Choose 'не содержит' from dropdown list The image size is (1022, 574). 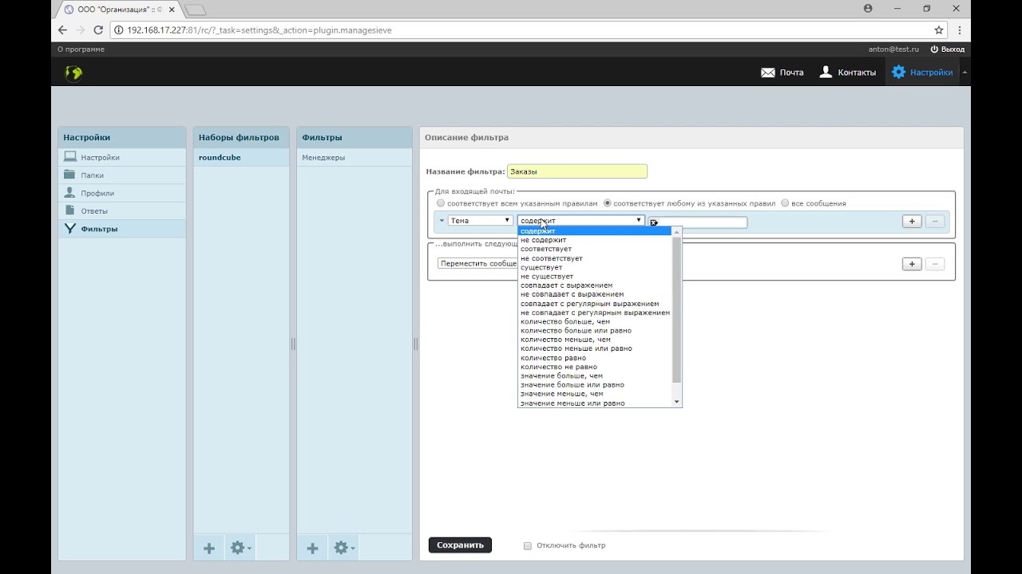coord(544,240)
